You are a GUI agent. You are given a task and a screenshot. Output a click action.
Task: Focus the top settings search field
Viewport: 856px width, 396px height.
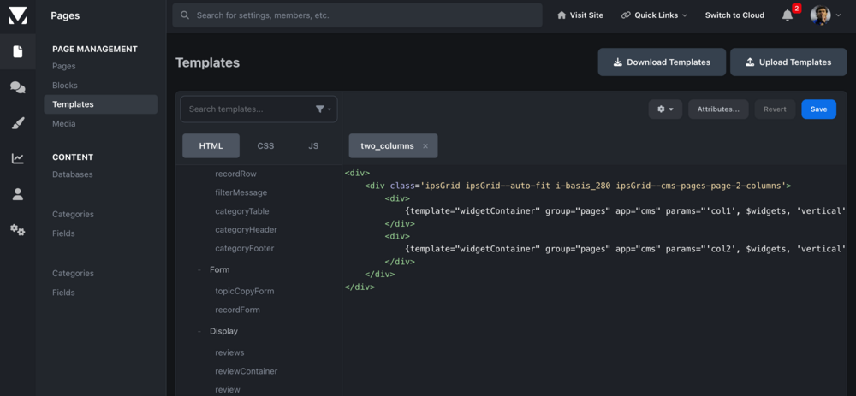357,15
